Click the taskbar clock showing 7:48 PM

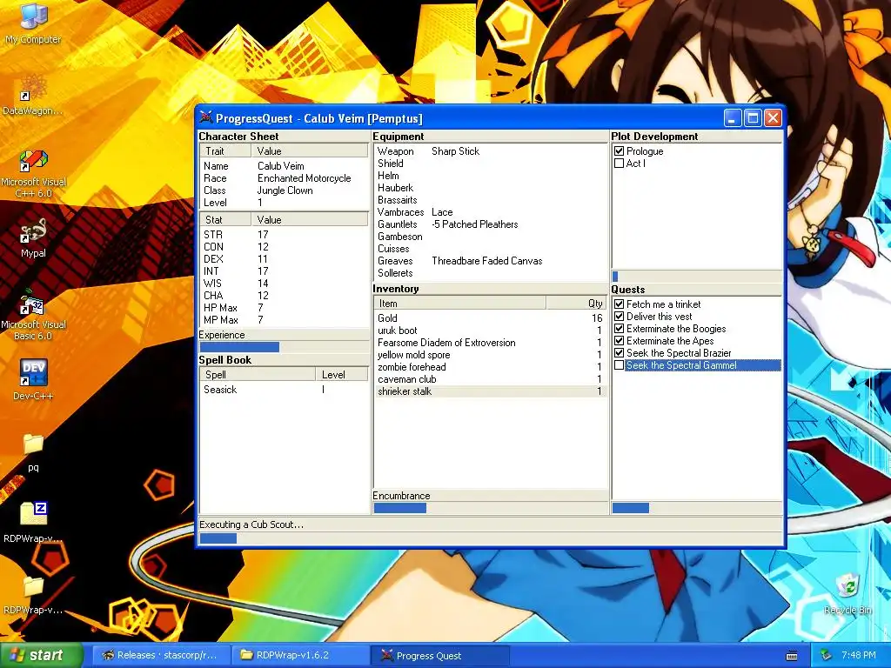(859, 656)
